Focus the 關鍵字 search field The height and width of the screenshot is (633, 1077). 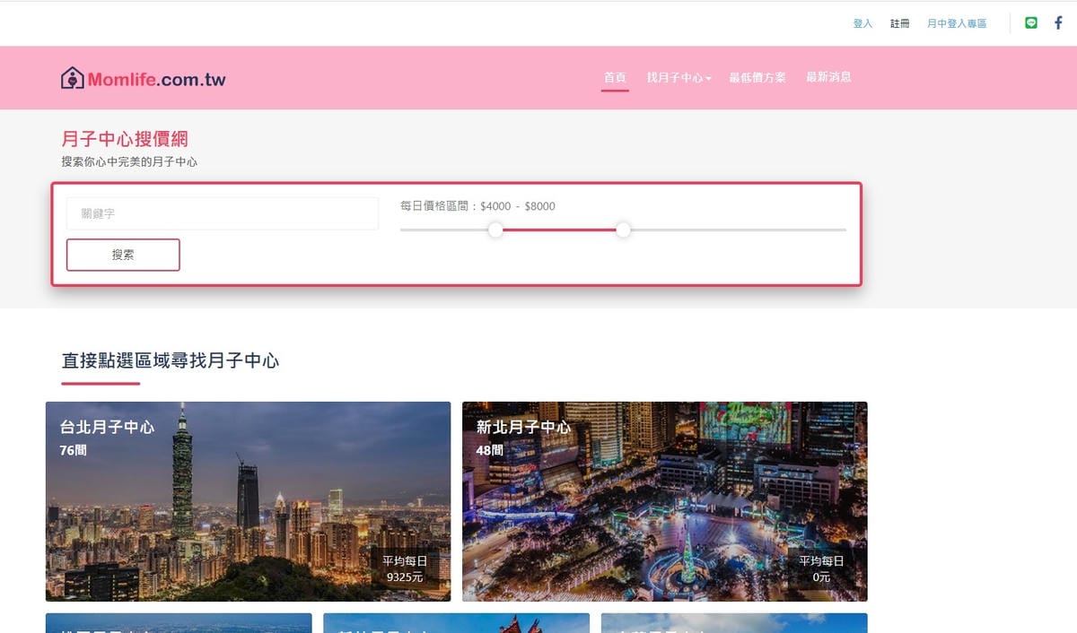point(223,213)
